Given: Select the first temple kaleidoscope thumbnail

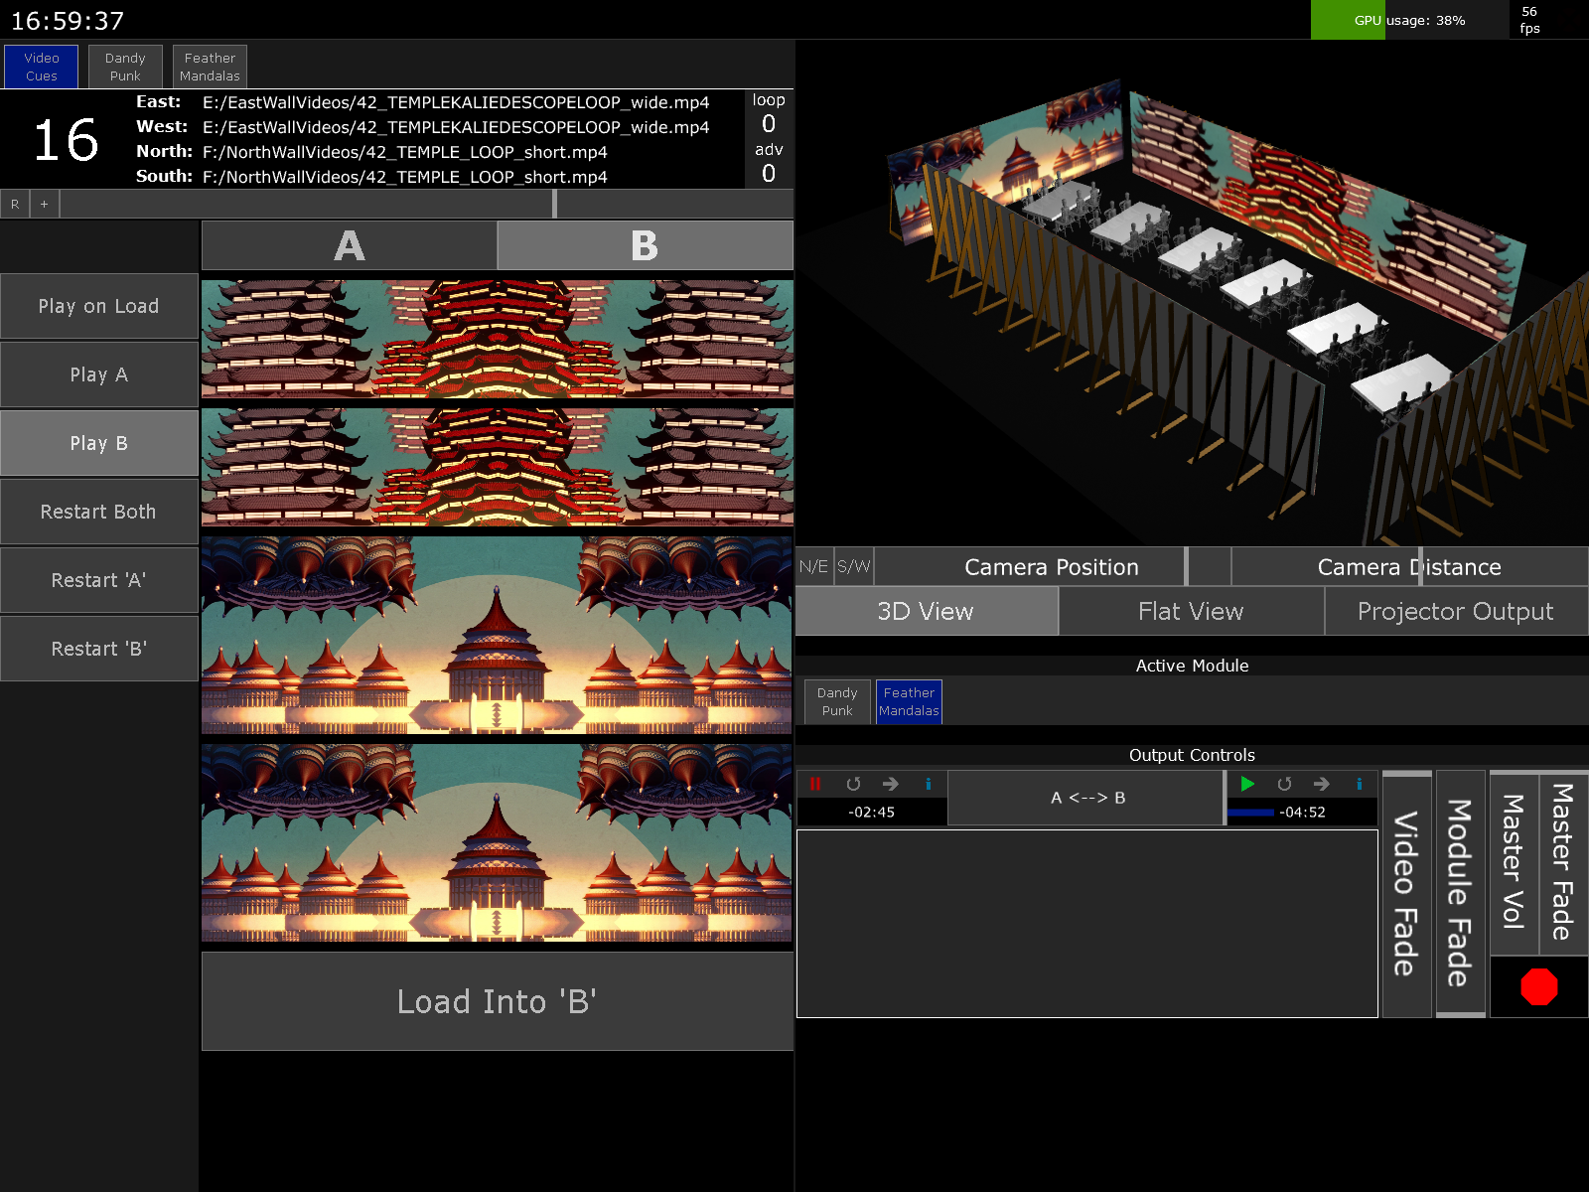Looking at the screenshot, I should (497, 339).
